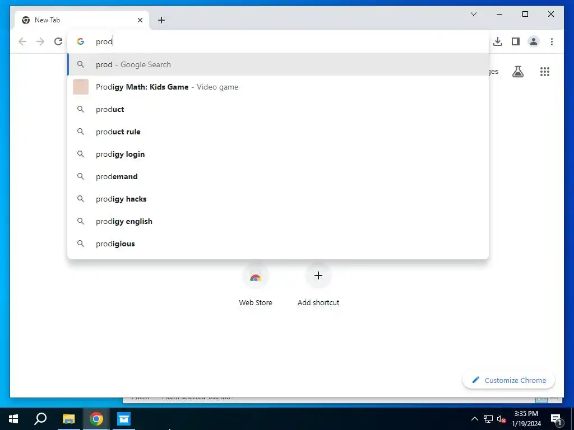
Task: Click the Add shortcut plus button
Action: point(318,275)
